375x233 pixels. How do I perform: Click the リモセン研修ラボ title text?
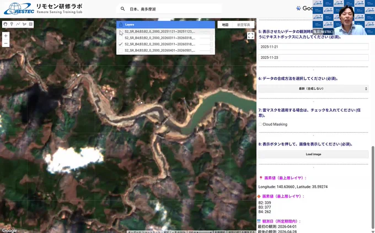(x=60, y=6)
